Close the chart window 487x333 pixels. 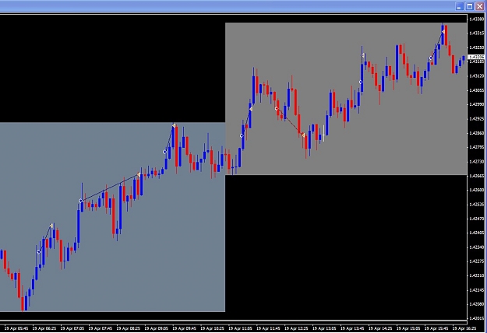[480, 6]
